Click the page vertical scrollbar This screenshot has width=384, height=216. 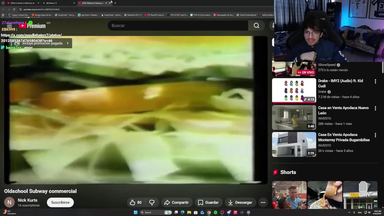point(382,67)
